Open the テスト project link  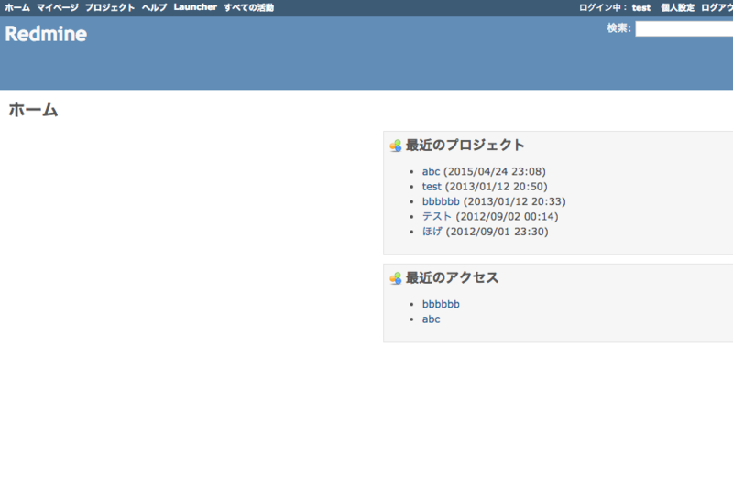click(437, 216)
